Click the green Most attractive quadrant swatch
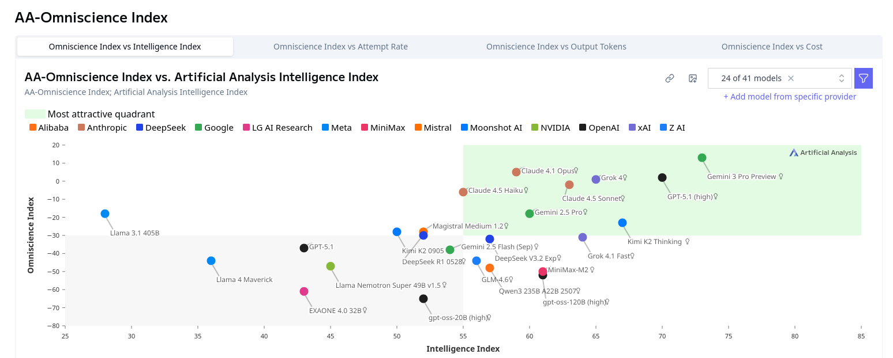 pyautogui.click(x=35, y=114)
